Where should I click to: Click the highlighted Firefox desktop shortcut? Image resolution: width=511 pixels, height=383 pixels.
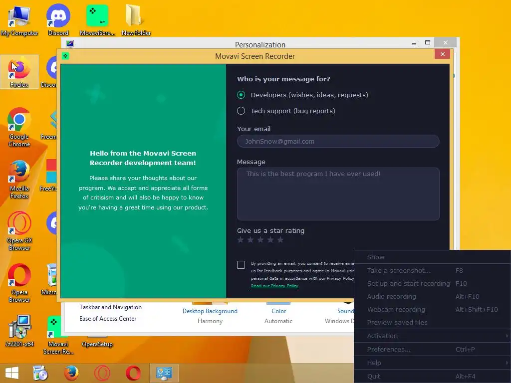click(19, 72)
